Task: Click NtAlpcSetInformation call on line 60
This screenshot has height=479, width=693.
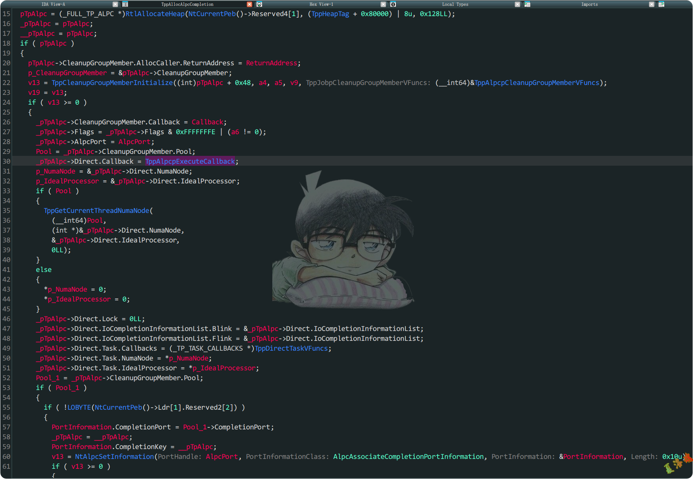Action: tap(115, 457)
